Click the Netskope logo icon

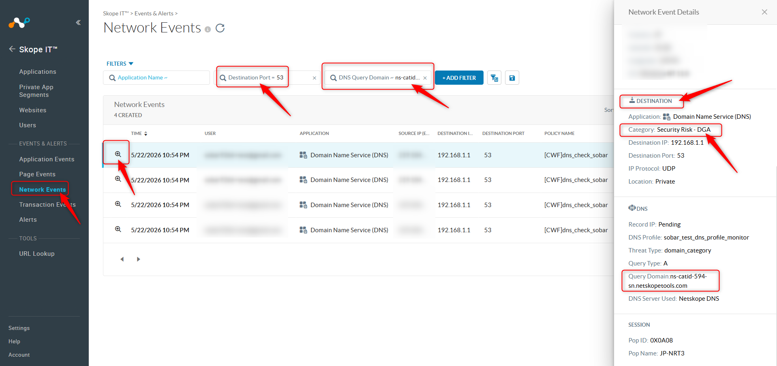(19, 23)
